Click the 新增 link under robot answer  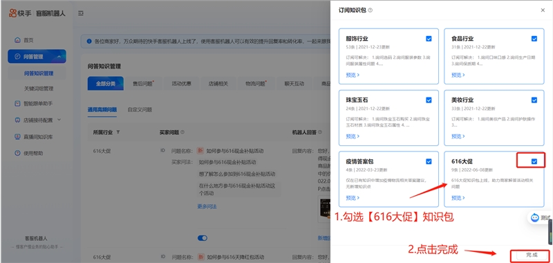[x=324, y=238]
